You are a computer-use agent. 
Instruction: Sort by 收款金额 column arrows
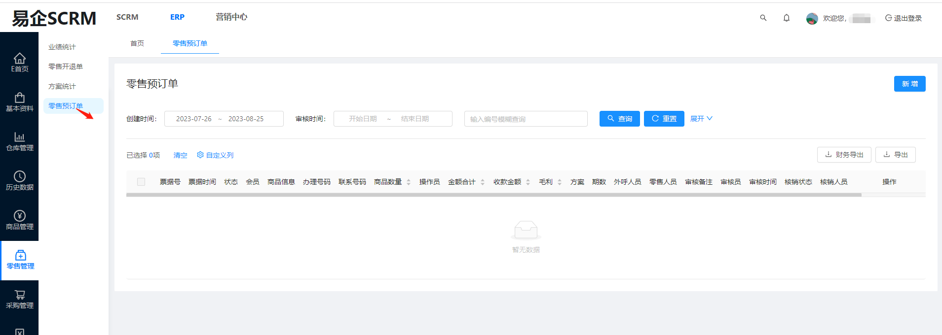(x=528, y=182)
